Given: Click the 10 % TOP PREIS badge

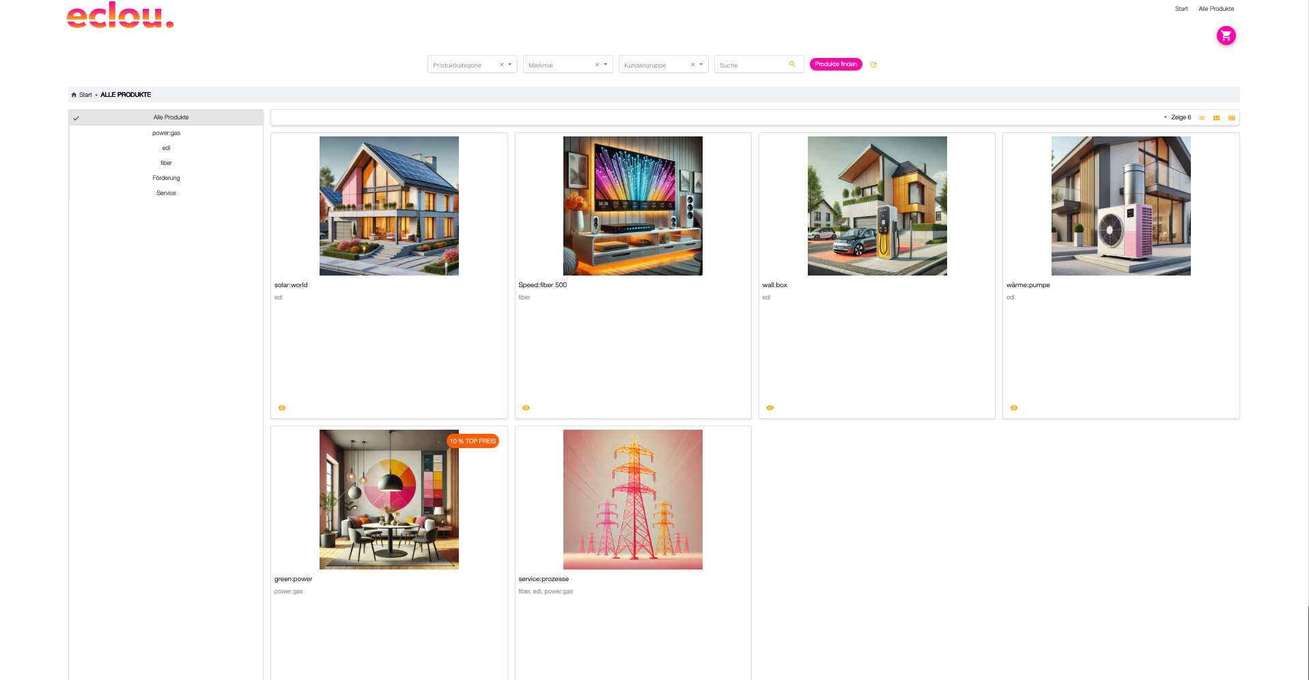Looking at the screenshot, I should pos(473,441).
